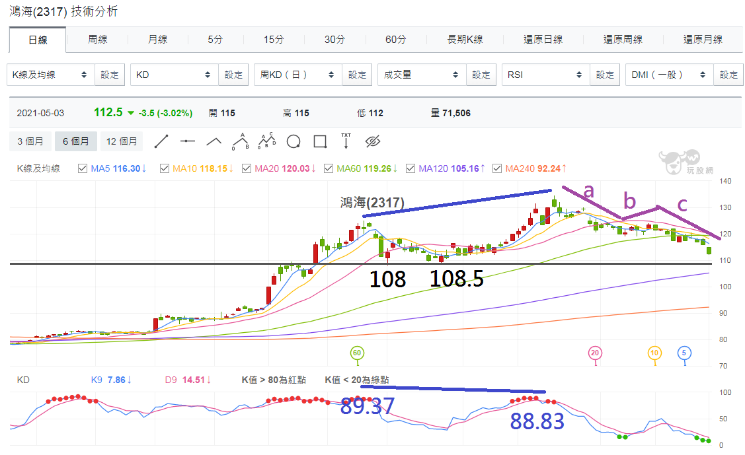This screenshot has width=745, height=455.
Task: Click the 2021-05-03 date text
Action: (x=40, y=114)
